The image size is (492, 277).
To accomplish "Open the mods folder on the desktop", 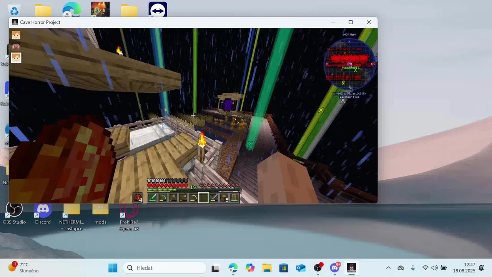I will pos(100,213).
